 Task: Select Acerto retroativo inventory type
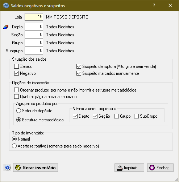(x=14, y=146)
